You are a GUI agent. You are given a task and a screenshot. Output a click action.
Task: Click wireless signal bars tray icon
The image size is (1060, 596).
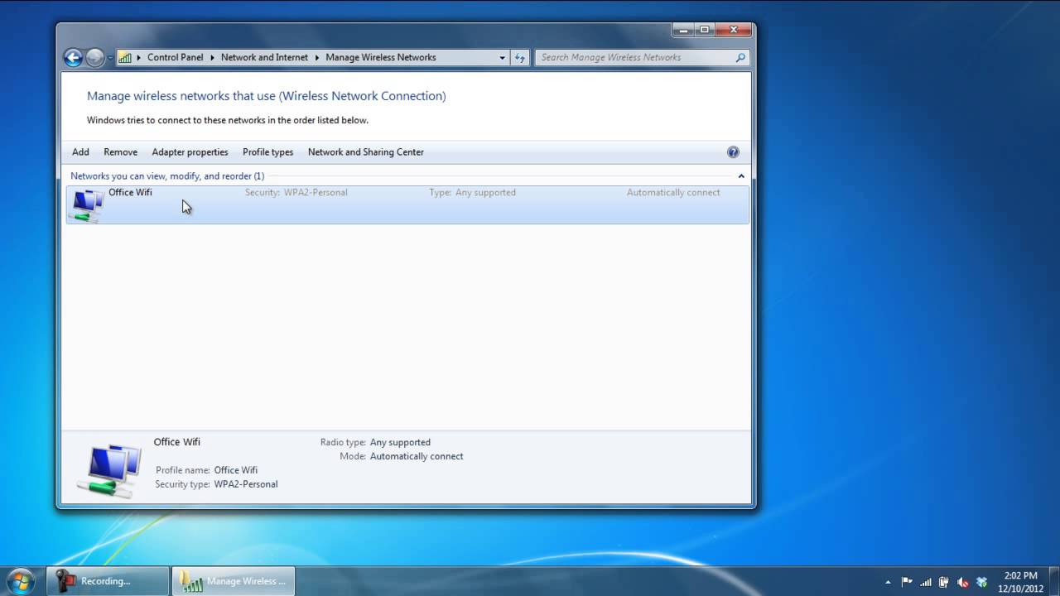pos(925,582)
